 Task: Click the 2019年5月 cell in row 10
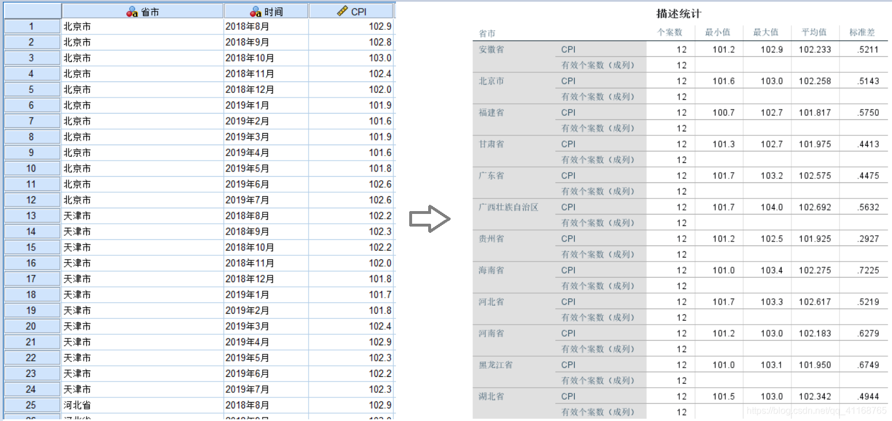(x=266, y=169)
